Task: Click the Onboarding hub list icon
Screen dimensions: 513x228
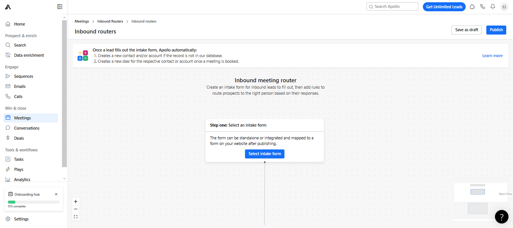Action: tap(10, 195)
